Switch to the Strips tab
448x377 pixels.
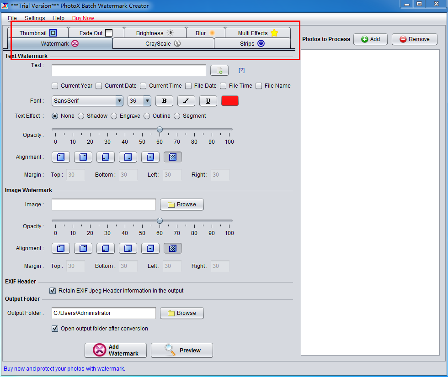(x=252, y=43)
